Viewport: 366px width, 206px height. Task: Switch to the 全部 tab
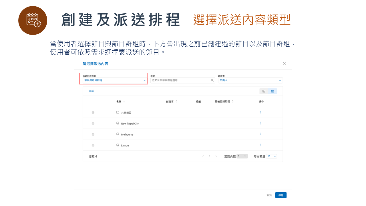tap(91, 91)
